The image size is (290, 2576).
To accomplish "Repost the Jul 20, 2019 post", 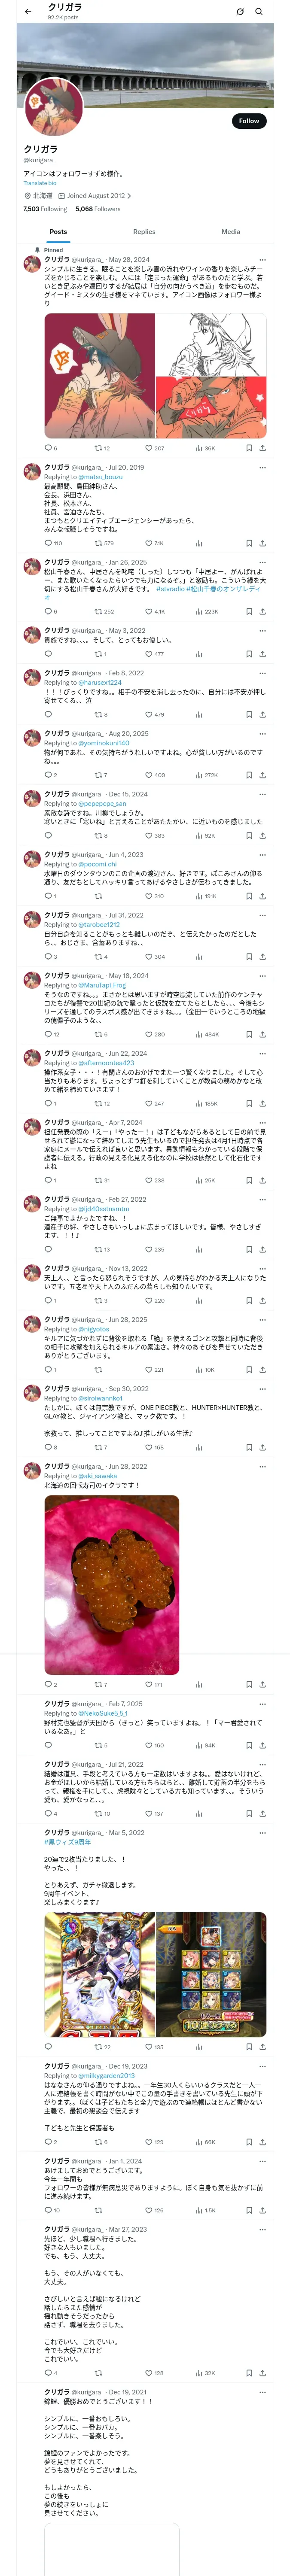I will [98, 543].
